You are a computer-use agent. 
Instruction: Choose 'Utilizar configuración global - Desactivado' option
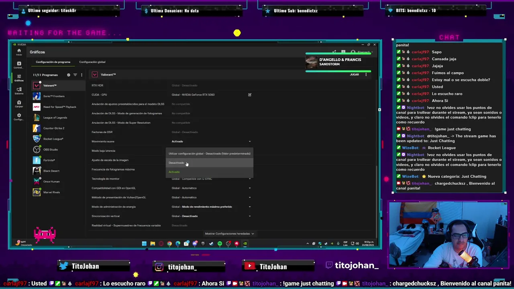coord(209,153)
